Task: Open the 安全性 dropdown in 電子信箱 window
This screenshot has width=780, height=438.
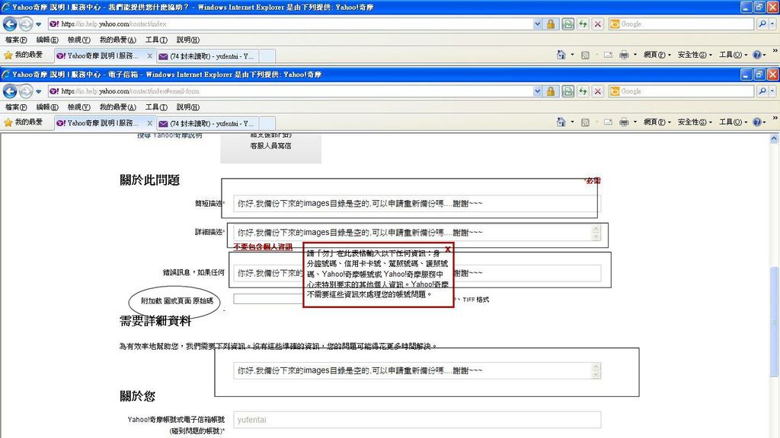Action: click(x=695, y=122)
